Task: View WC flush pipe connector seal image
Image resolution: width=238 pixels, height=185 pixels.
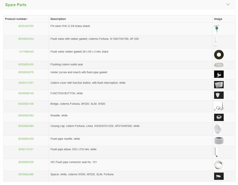Action: (219, 165)
